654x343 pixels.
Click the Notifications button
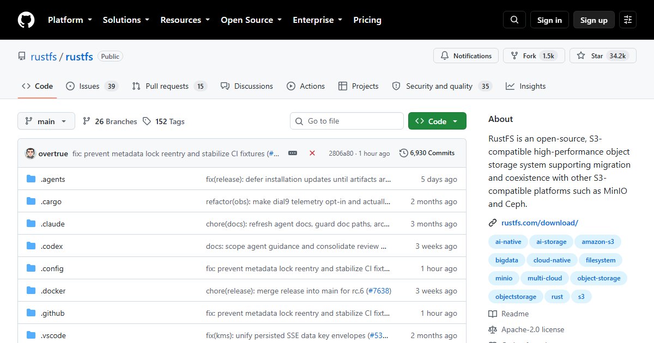[x=466, y=56]
